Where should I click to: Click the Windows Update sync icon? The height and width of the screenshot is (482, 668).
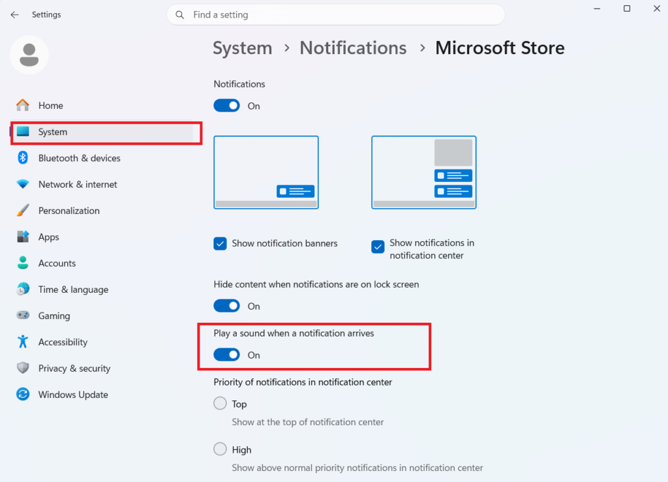[23, 395]
